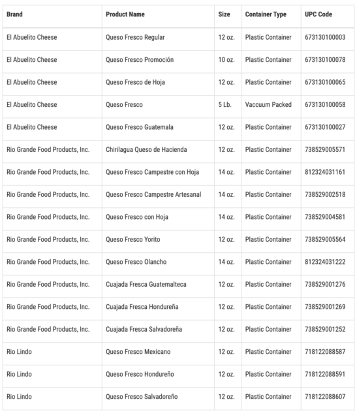Click the Container Type column header
Viewport: 357px width, 417px height.
coord(266,14)
